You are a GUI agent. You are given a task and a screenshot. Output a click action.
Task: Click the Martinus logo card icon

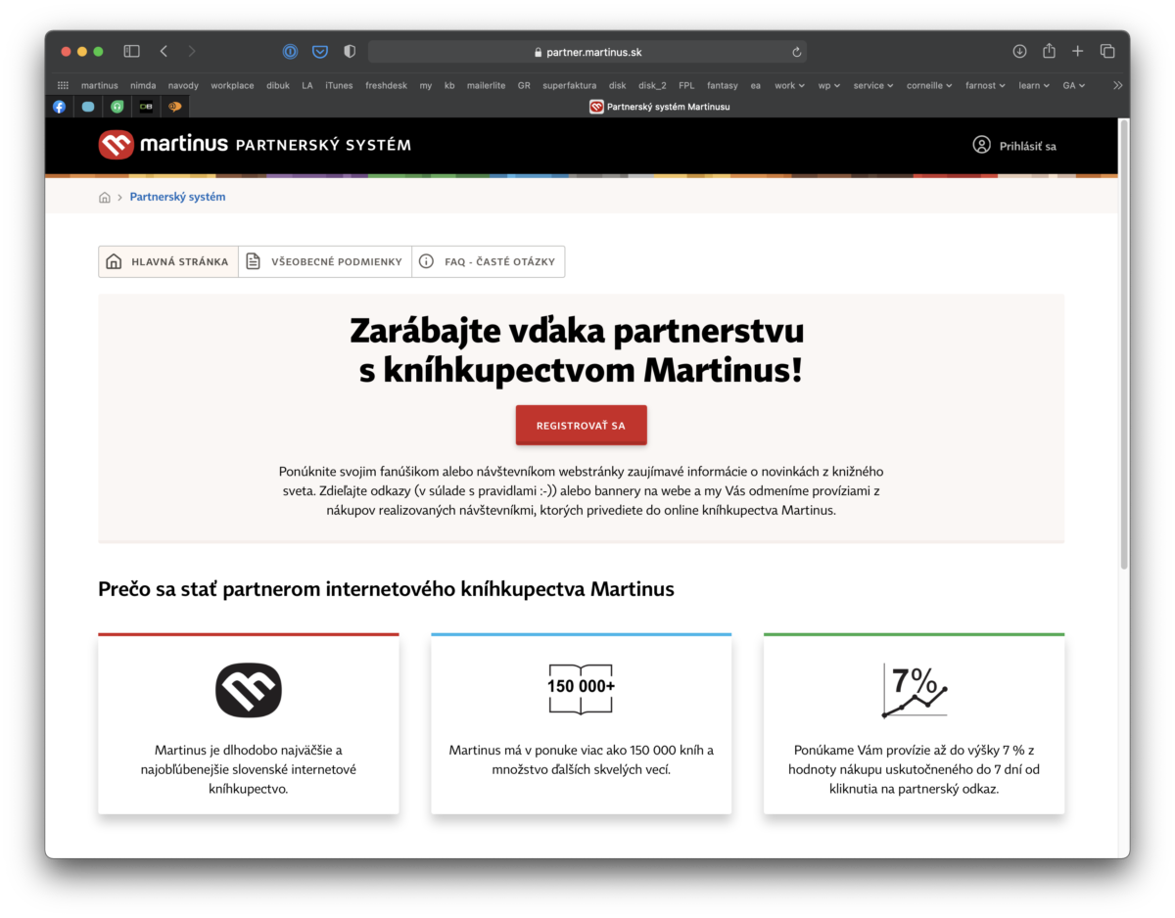[x=249, y=690]
